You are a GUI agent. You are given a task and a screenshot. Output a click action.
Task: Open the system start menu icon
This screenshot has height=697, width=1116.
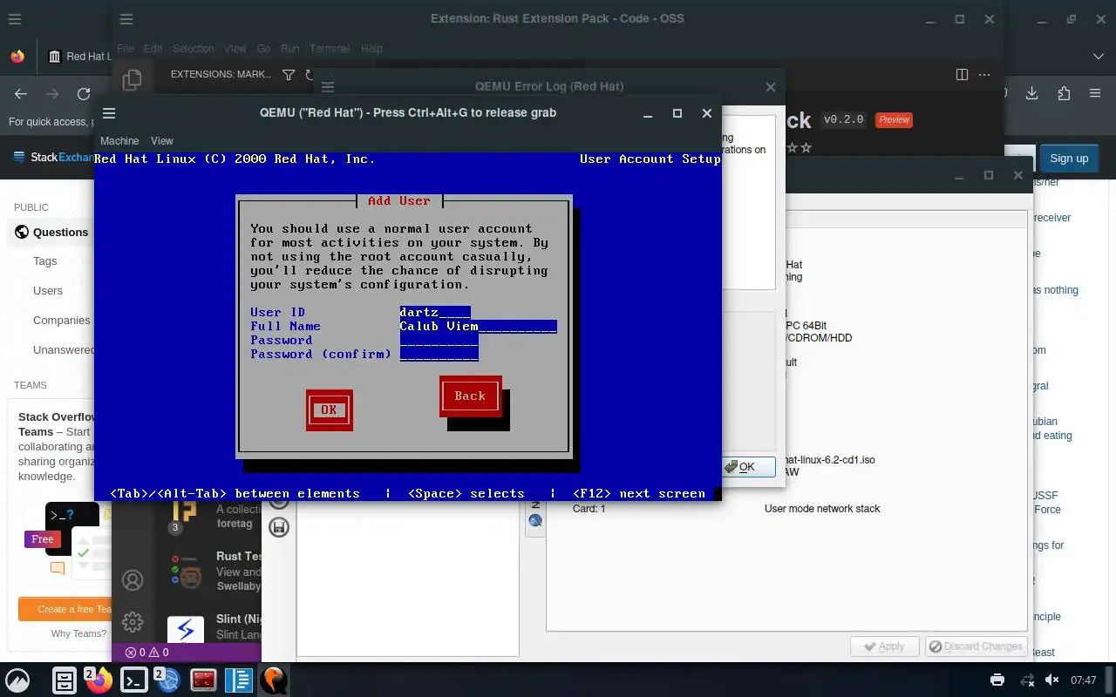click(x=17, y=680)
